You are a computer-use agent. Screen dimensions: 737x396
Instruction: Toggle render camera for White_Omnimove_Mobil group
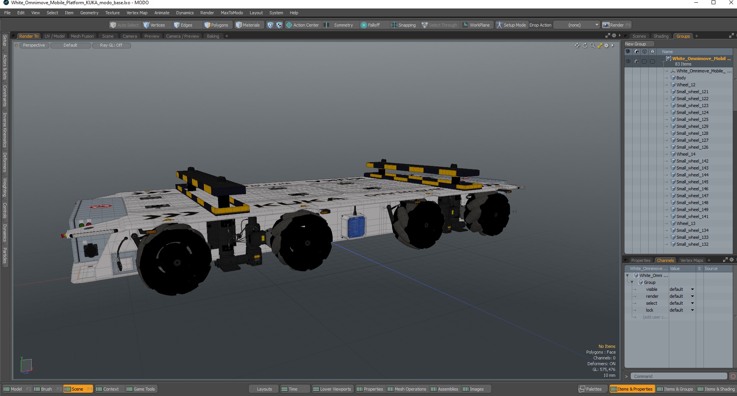pos(636,61)
